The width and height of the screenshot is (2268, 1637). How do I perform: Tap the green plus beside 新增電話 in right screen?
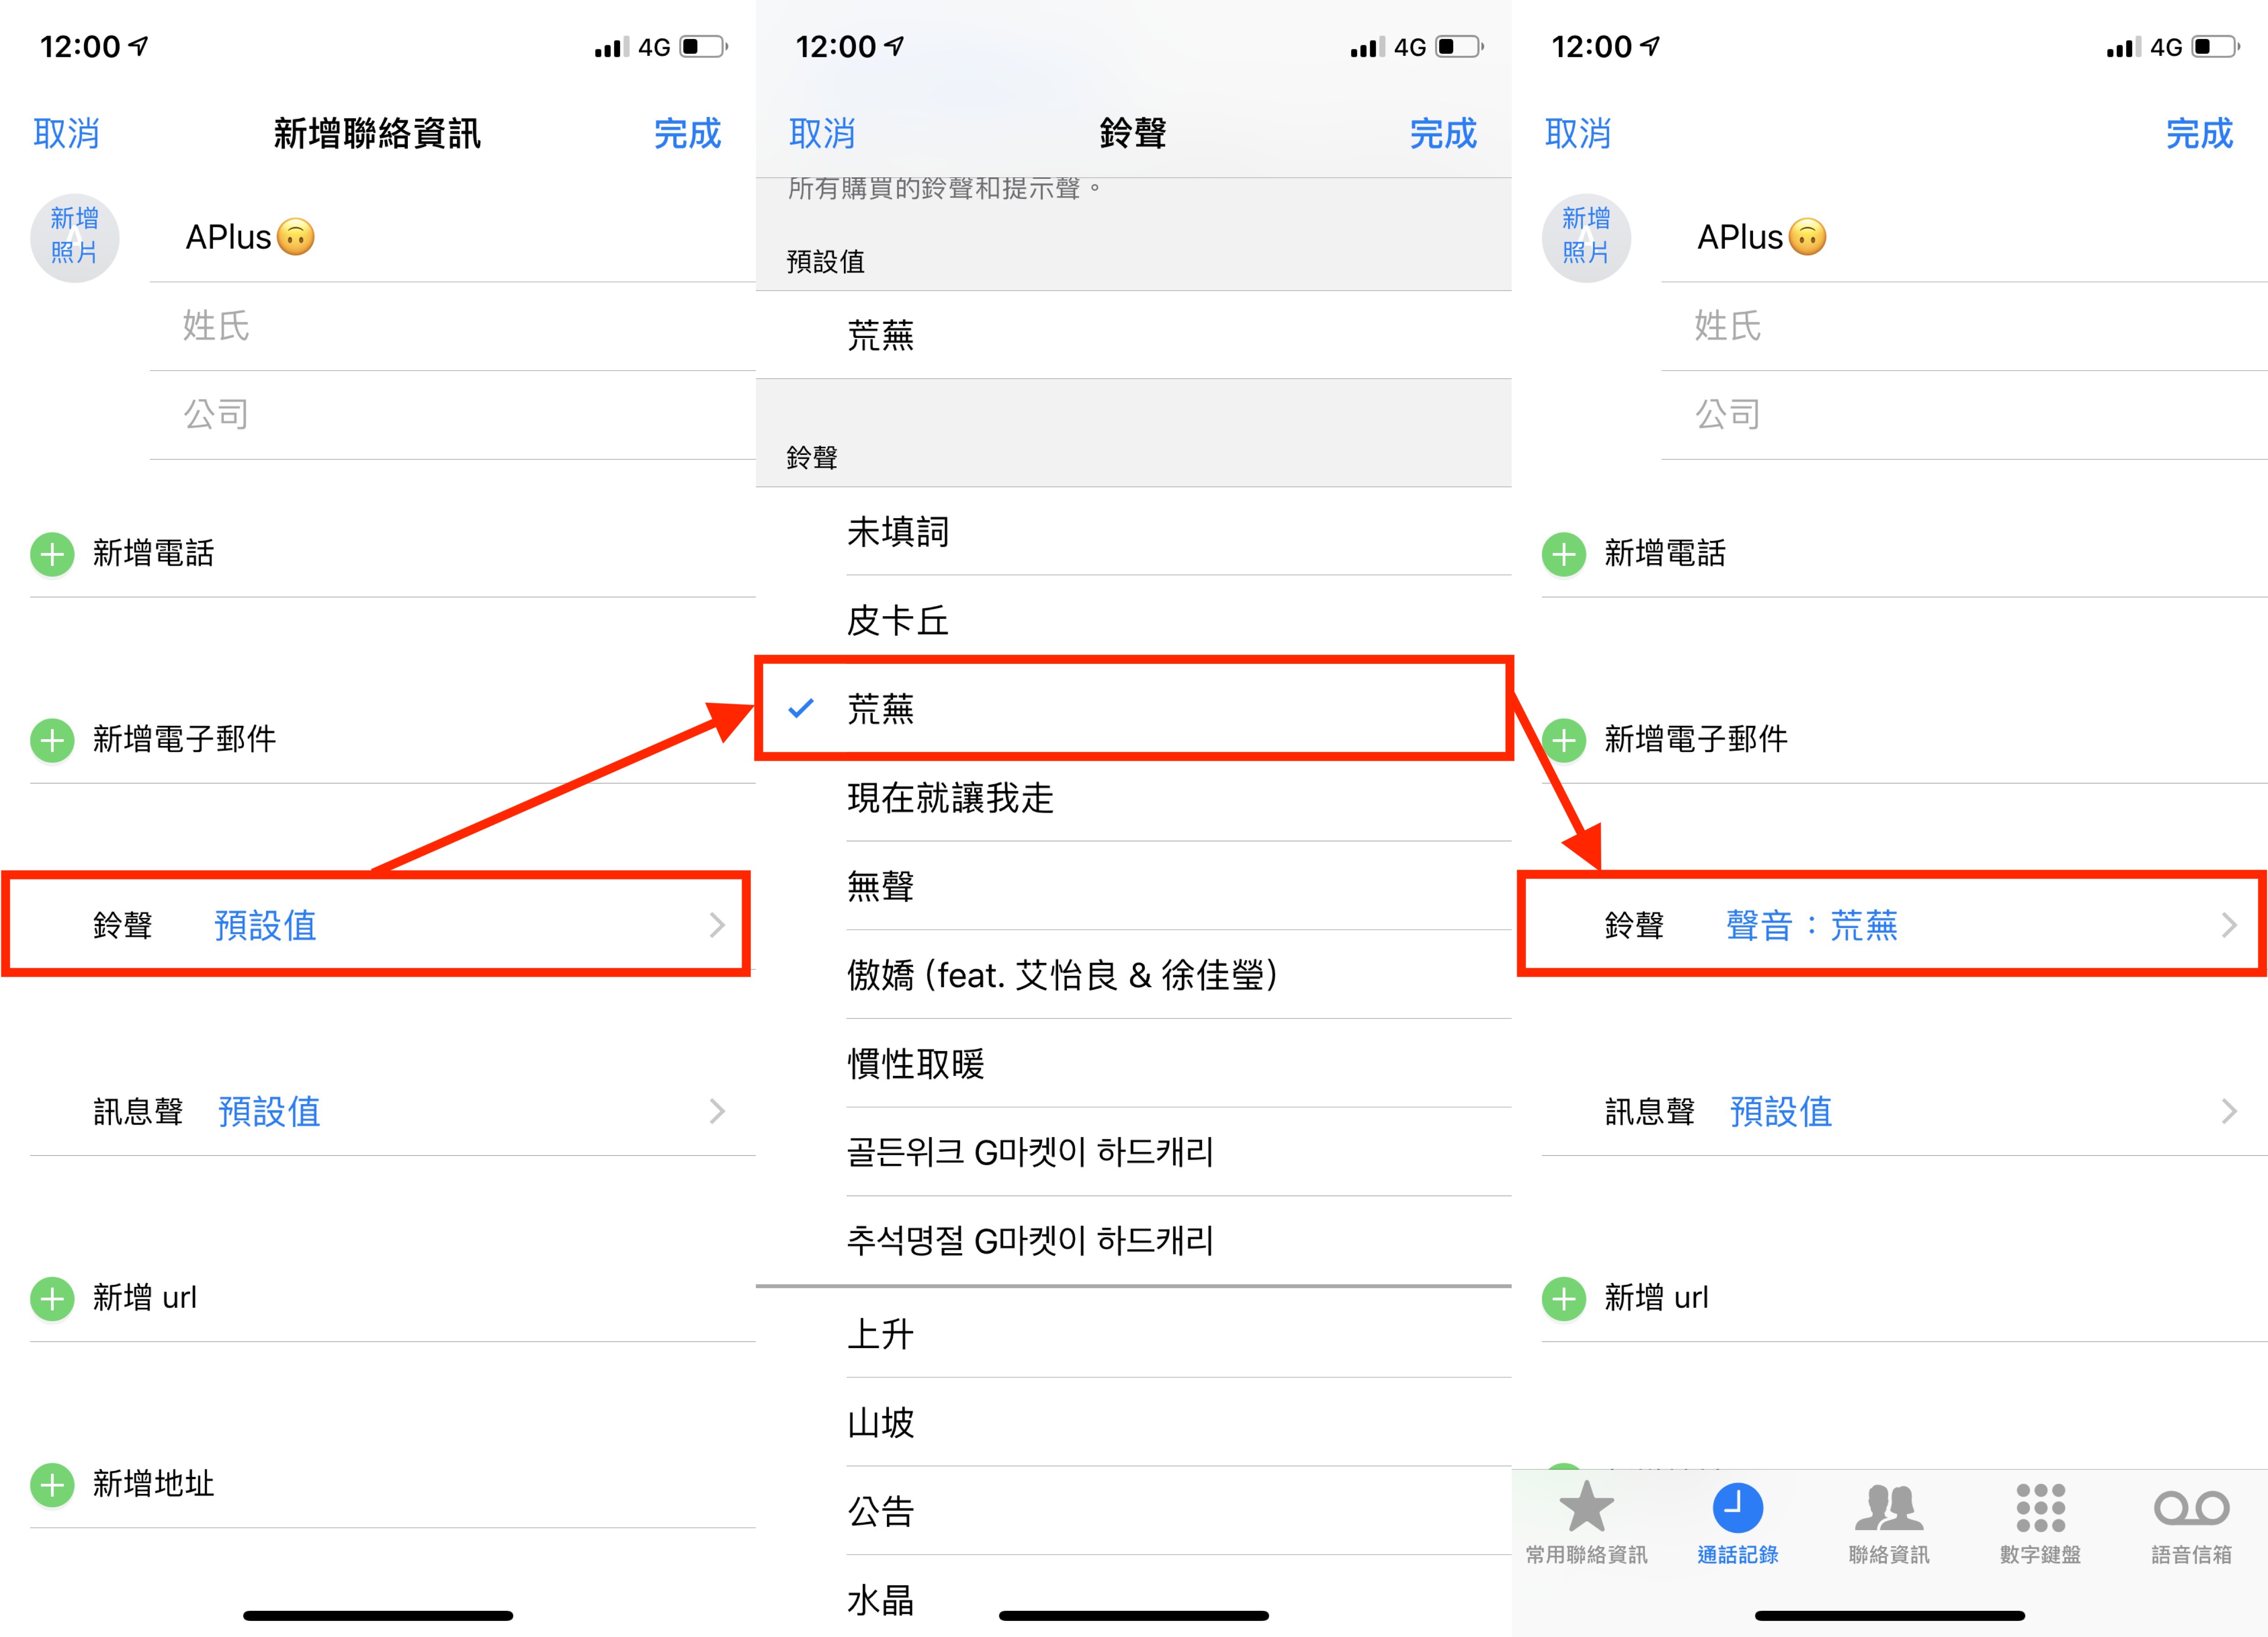point(1564,554)
